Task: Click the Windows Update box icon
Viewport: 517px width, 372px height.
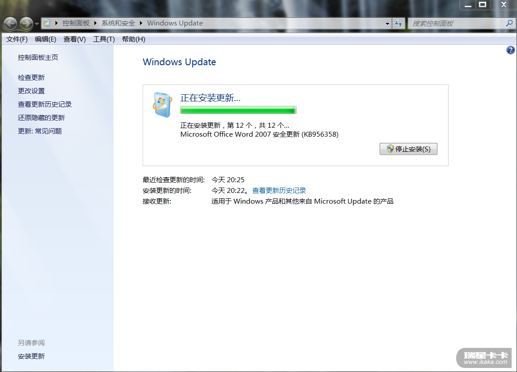Action: point(162,104)
